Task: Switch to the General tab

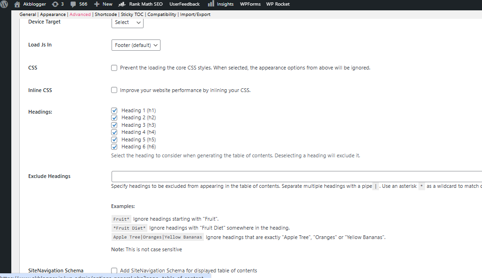Action: coord(28,15)
